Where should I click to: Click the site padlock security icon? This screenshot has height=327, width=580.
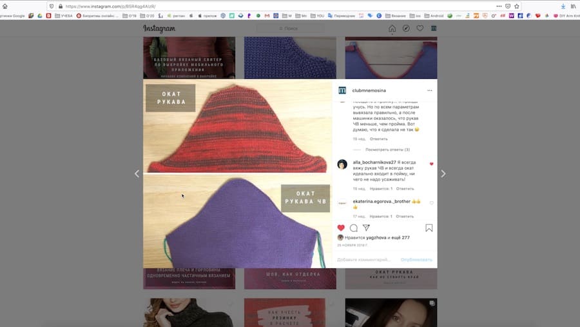[61, 6]
